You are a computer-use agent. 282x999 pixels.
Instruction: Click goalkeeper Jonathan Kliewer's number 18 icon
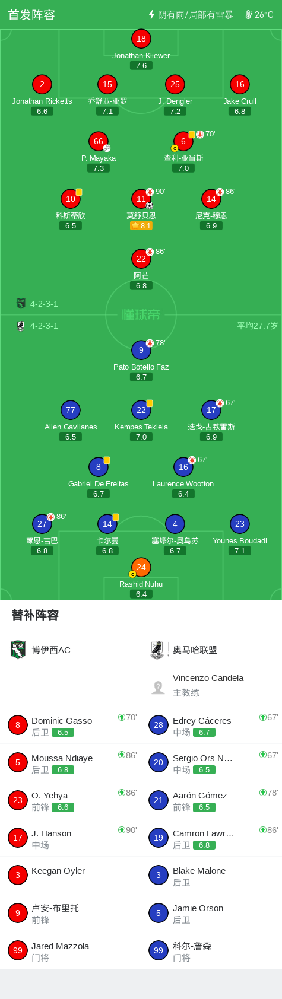click(x=141, y=39)
